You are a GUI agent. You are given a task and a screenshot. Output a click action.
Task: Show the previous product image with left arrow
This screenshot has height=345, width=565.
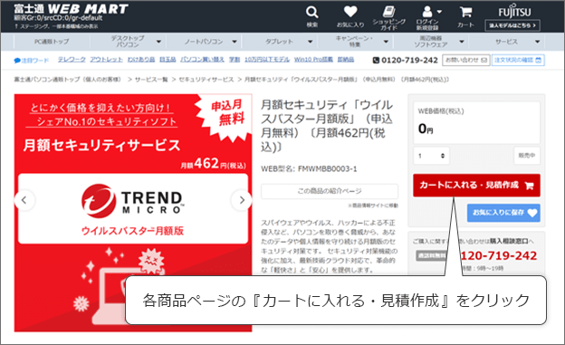(24, 200)
